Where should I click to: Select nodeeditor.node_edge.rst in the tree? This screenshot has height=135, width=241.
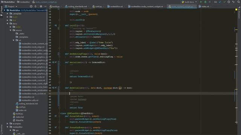coord(33,47)
